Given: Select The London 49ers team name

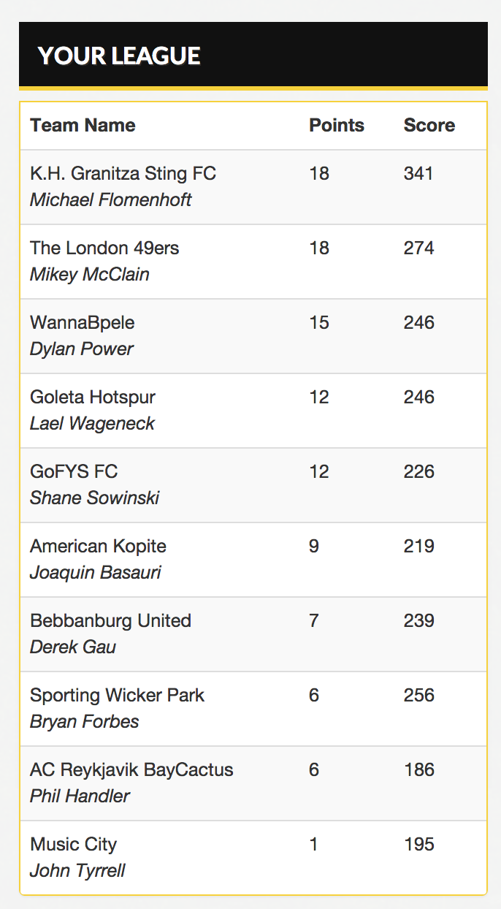Looking at the screenshot, I should click(104, 248).
